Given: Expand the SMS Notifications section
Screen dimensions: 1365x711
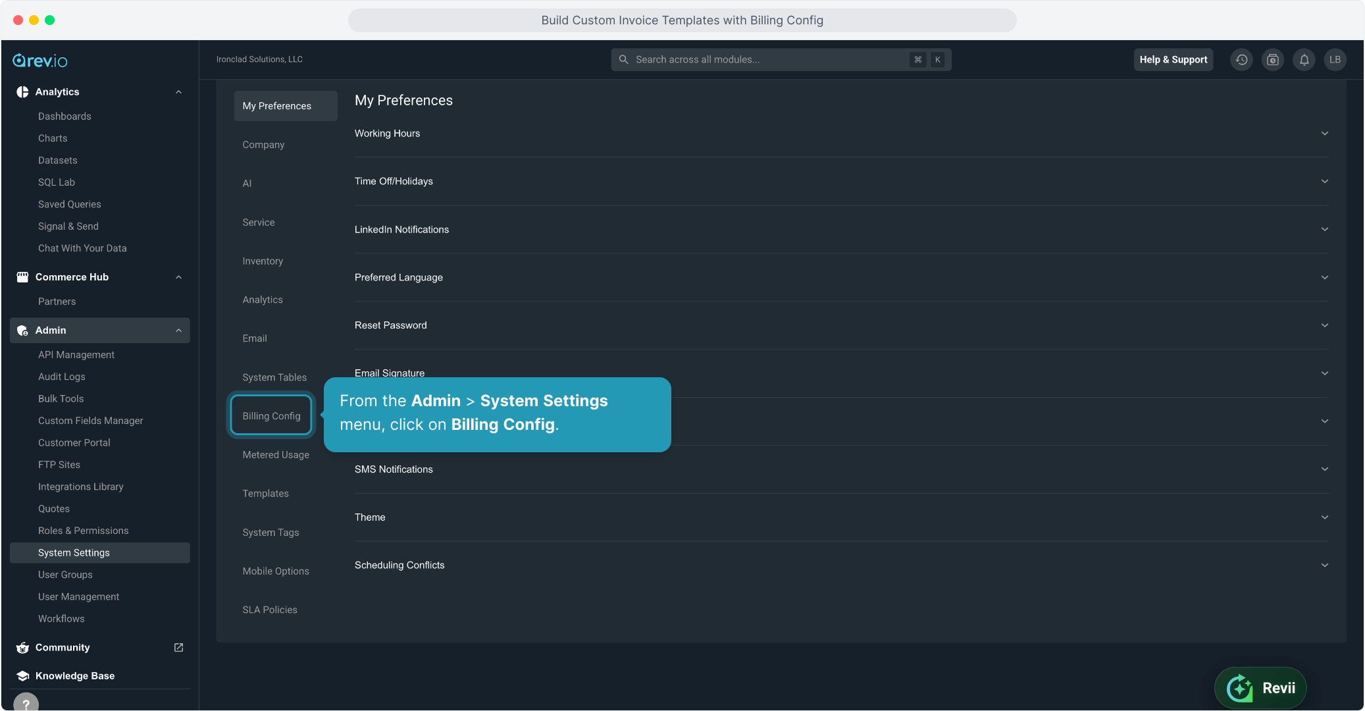Looking at the screenshot, I should 841,469.
